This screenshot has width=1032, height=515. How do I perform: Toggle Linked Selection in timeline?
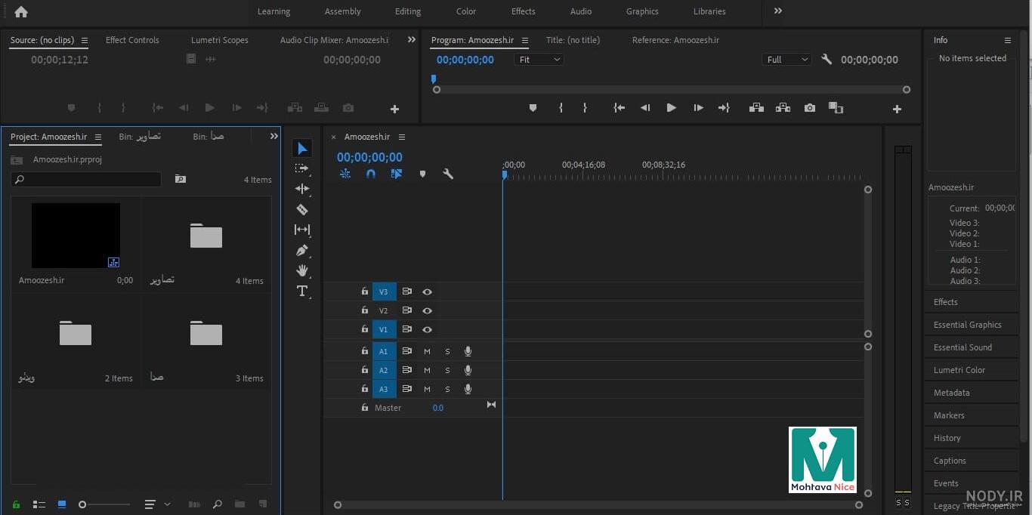tap(397, 174)
